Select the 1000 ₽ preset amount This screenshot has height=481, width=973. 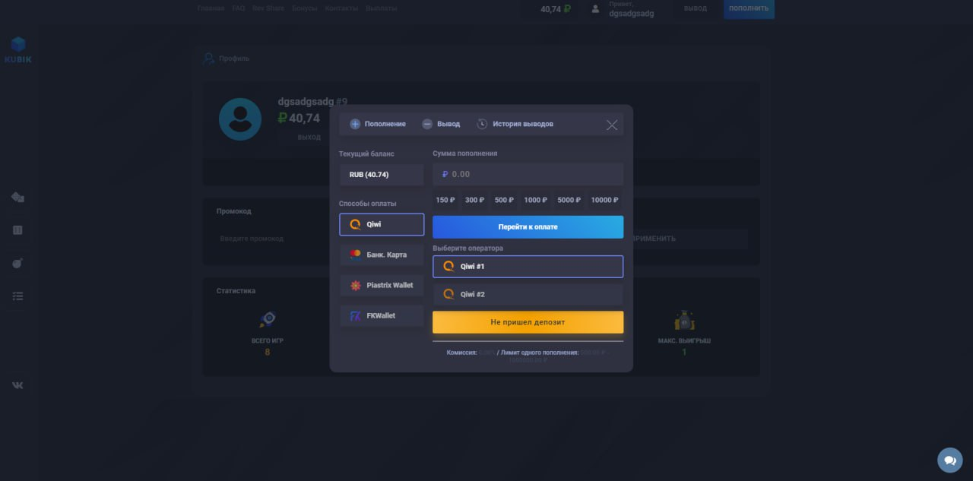536,201
